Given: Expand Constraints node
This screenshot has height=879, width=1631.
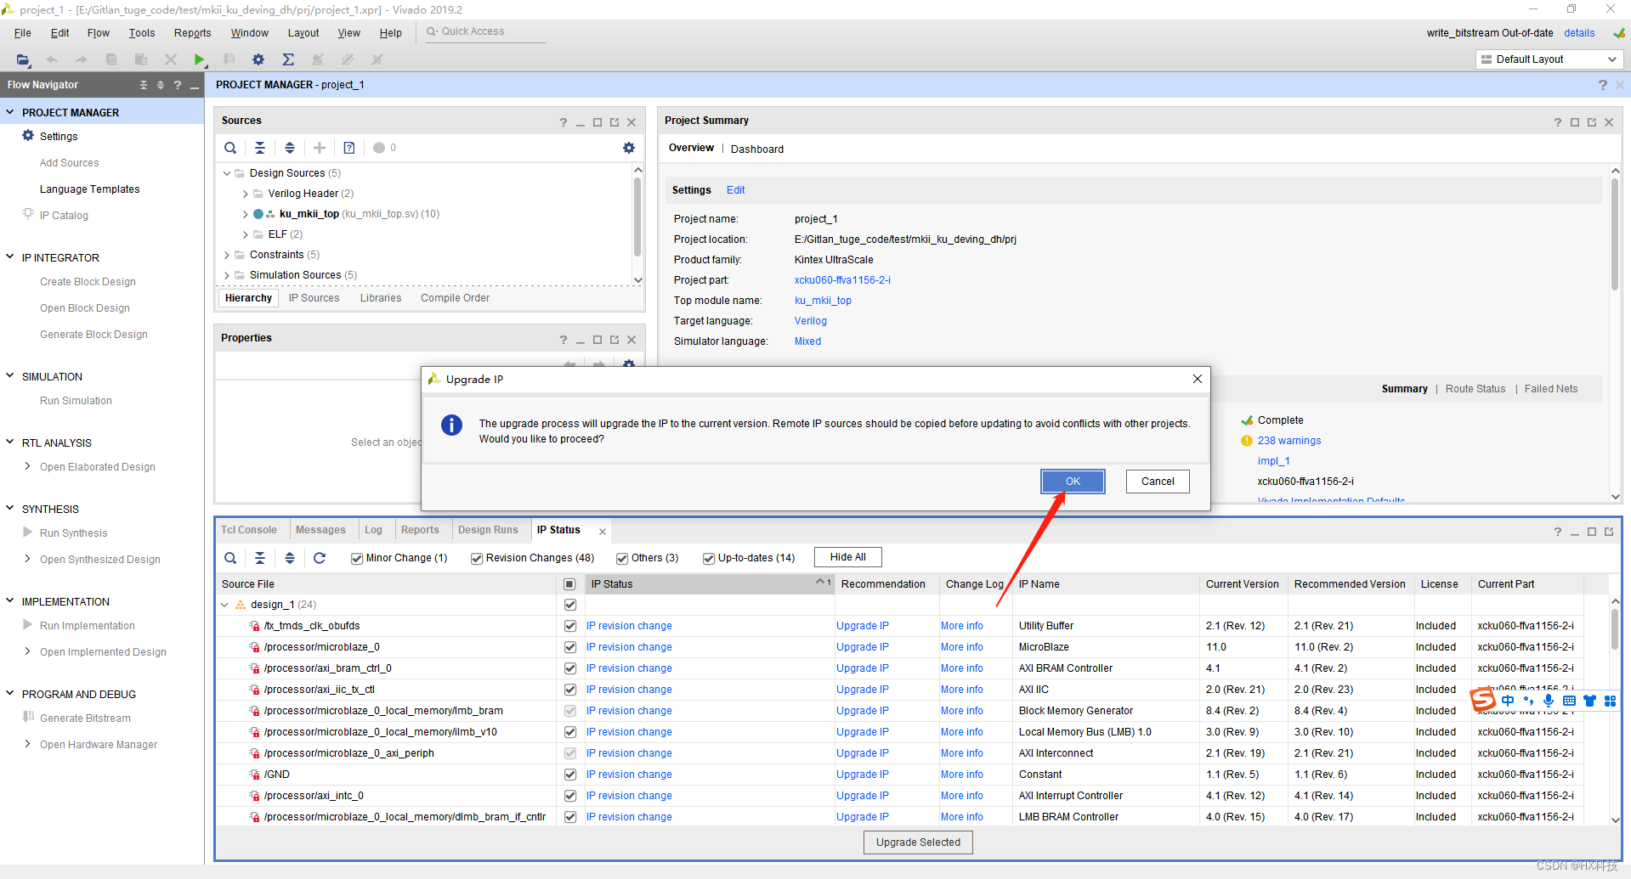Looking at the screenshot, I should click(x=227, y=255).
